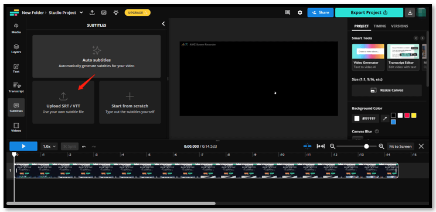Select the blue color swatch
The image size is (436, 212).
click(393, 122)
